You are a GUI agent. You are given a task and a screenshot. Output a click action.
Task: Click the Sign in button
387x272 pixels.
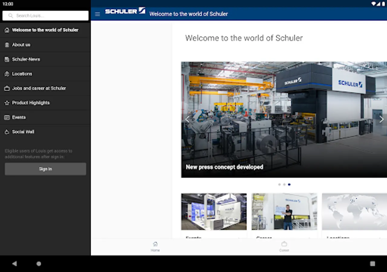pos(45,169)
